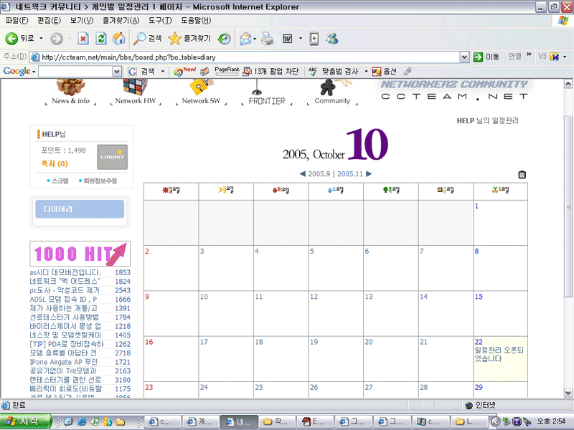Open the 쪽지 (0) messages link

click(55, 164)
